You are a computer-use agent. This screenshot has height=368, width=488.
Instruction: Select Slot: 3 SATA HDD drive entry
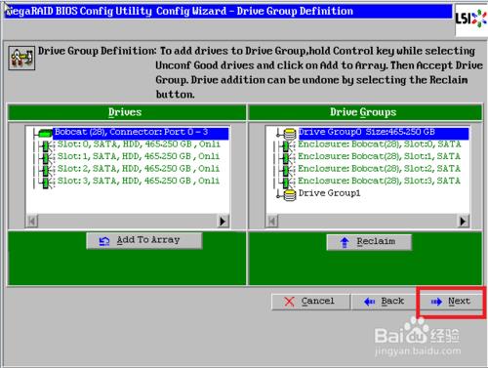[x=139, y=181]
